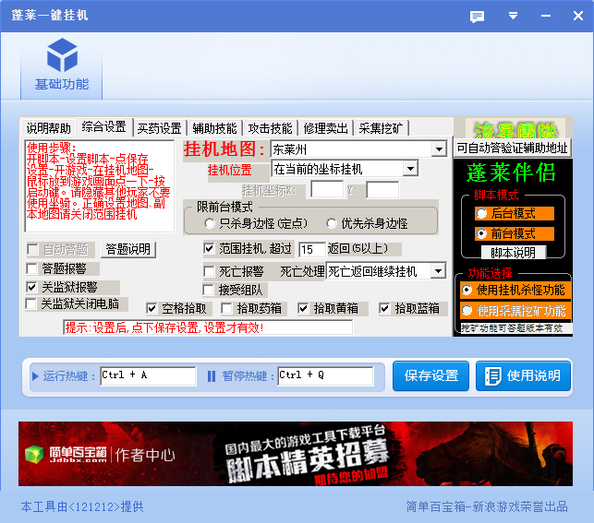
Task: Expand the 死亡处理 dropdown
Action: [x=438, y=271]
